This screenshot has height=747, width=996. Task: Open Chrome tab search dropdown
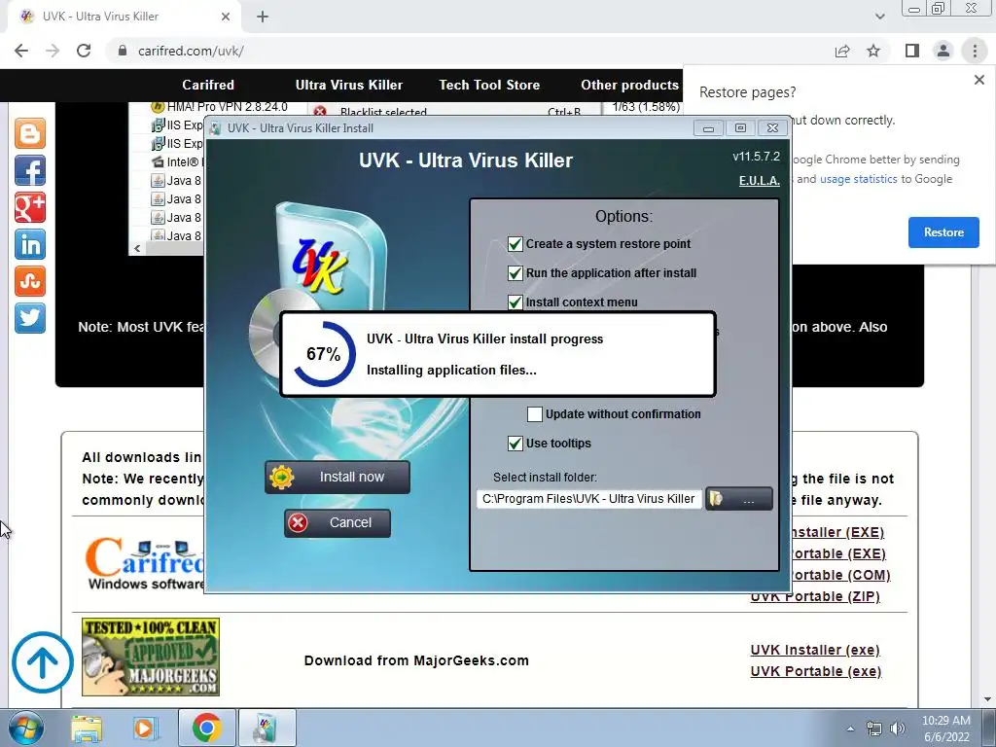coord(879,17)
